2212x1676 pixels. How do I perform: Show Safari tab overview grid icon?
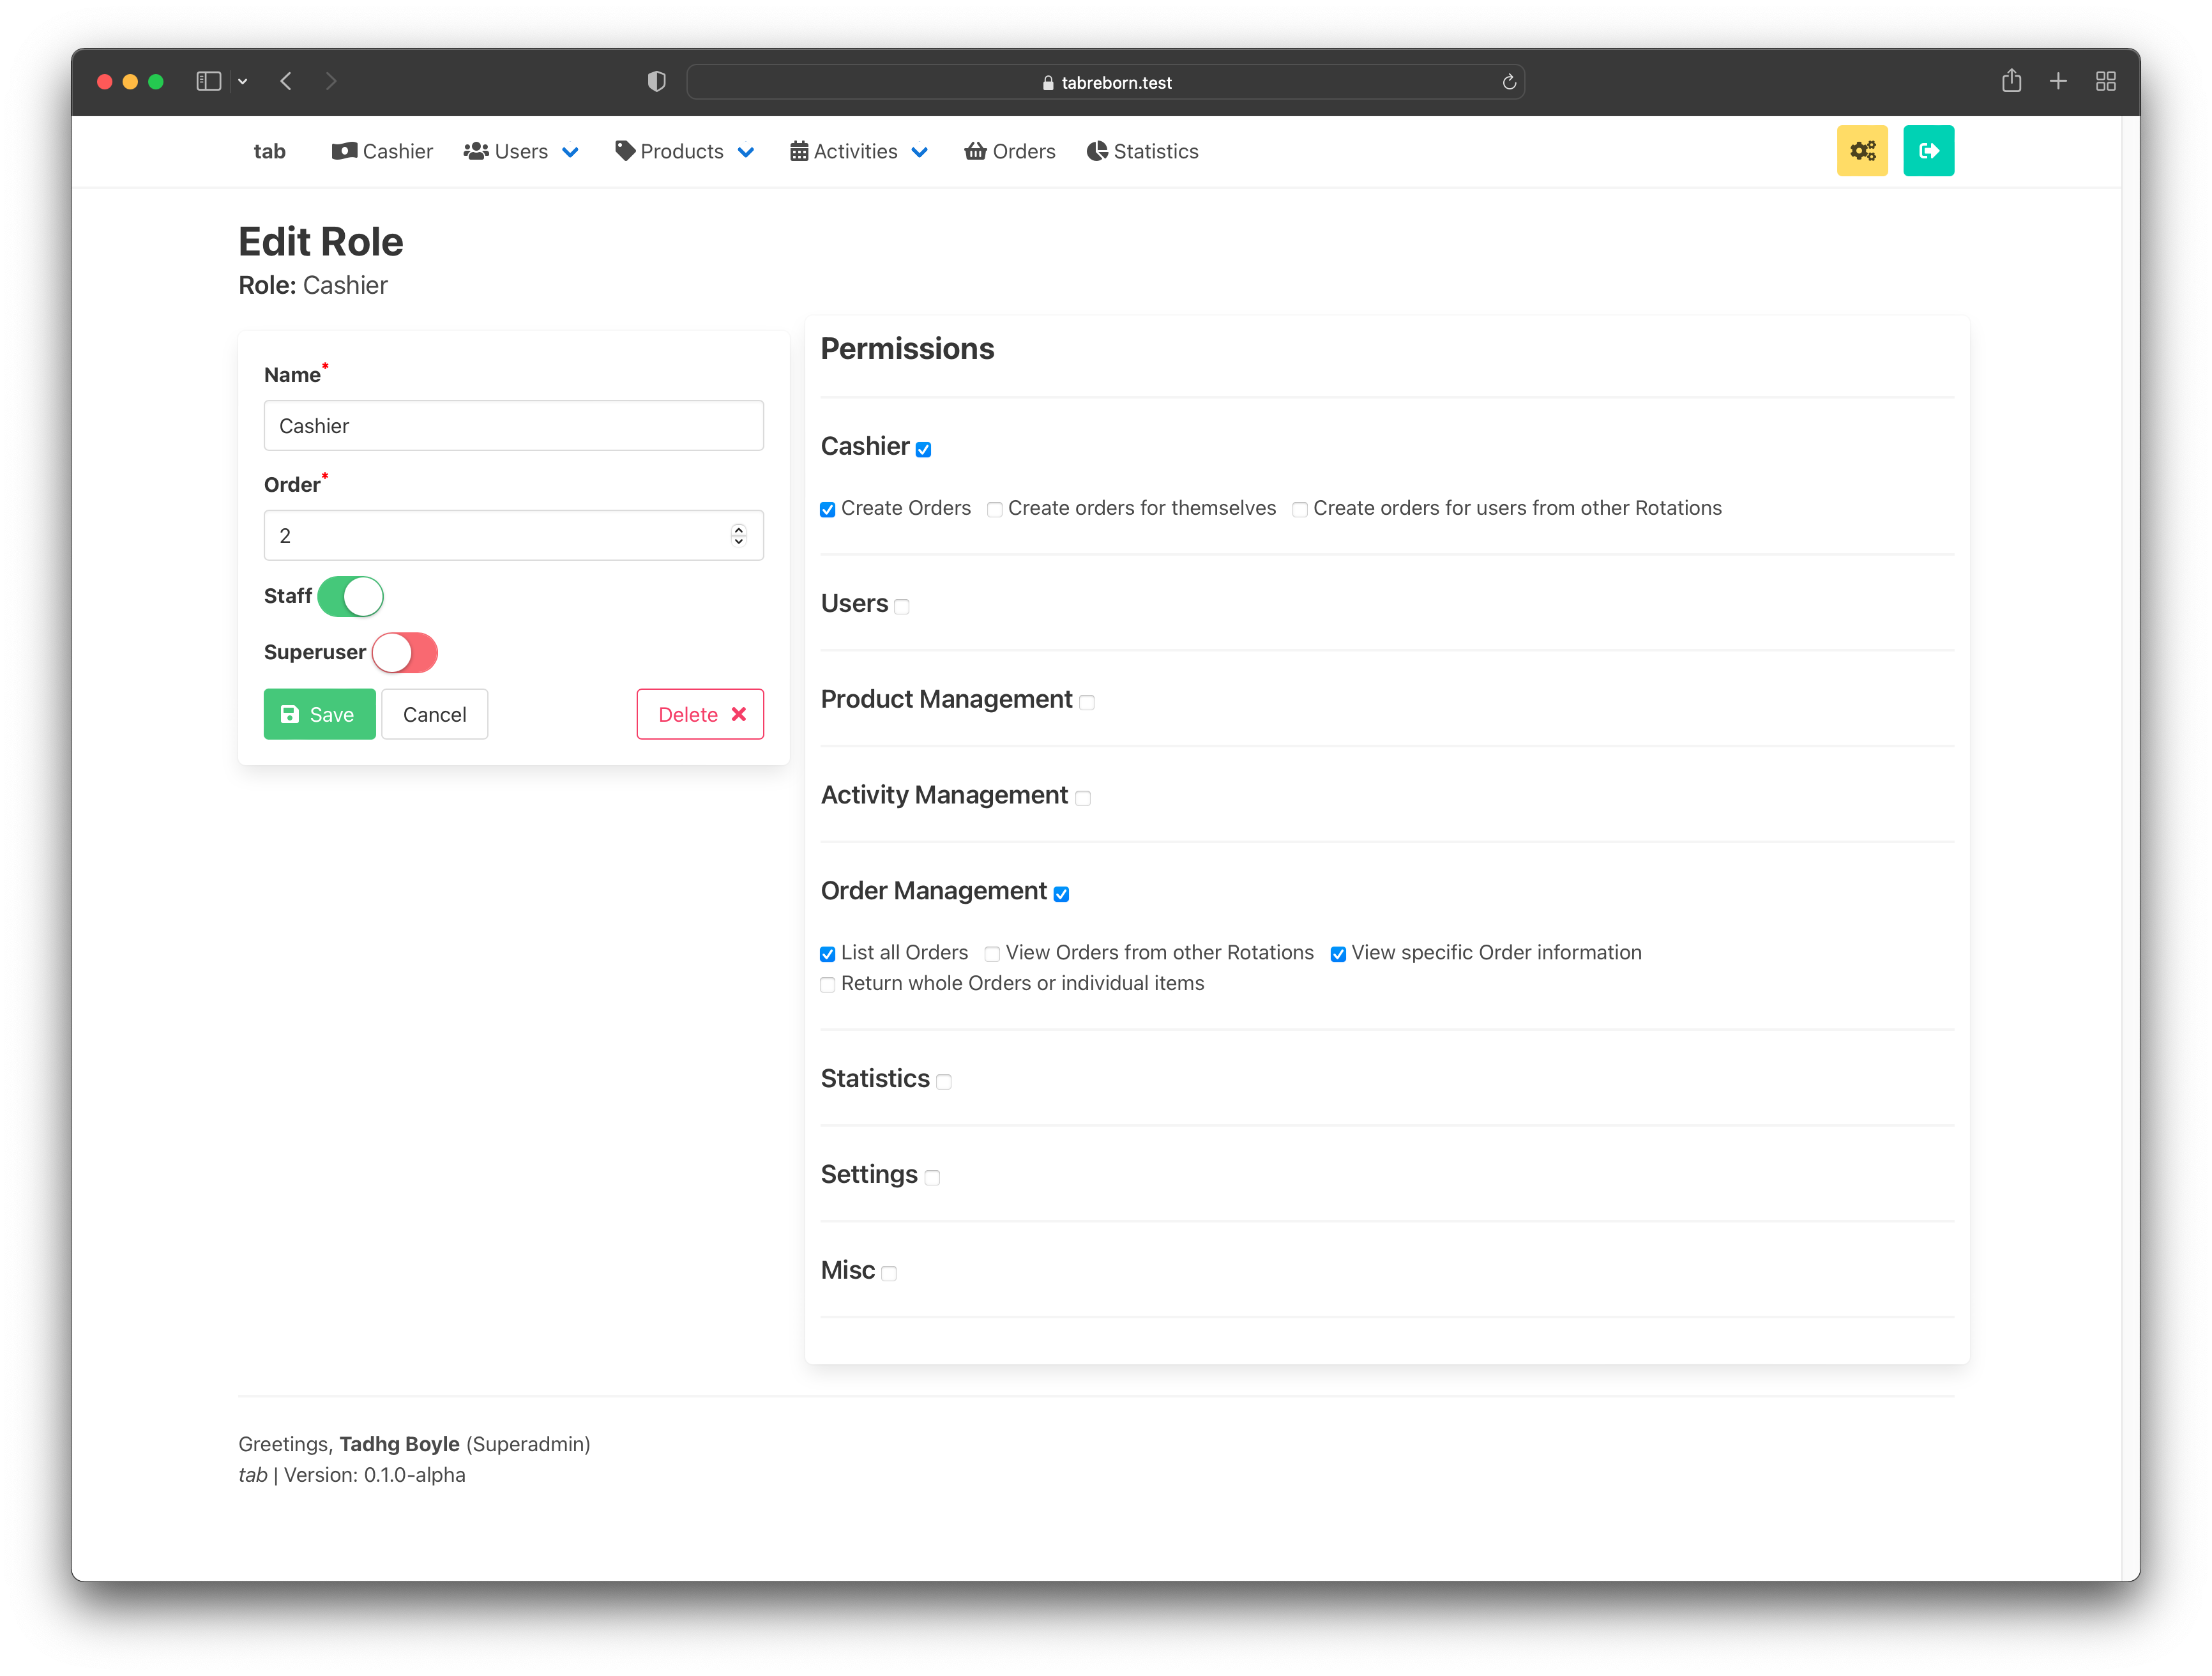point(2105,81)
